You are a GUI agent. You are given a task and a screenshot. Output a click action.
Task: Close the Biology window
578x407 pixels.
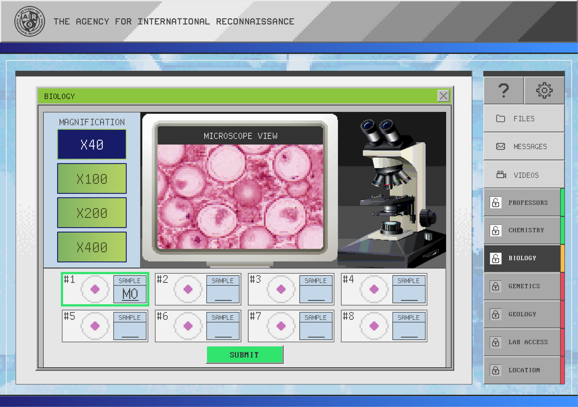point(443,96)
